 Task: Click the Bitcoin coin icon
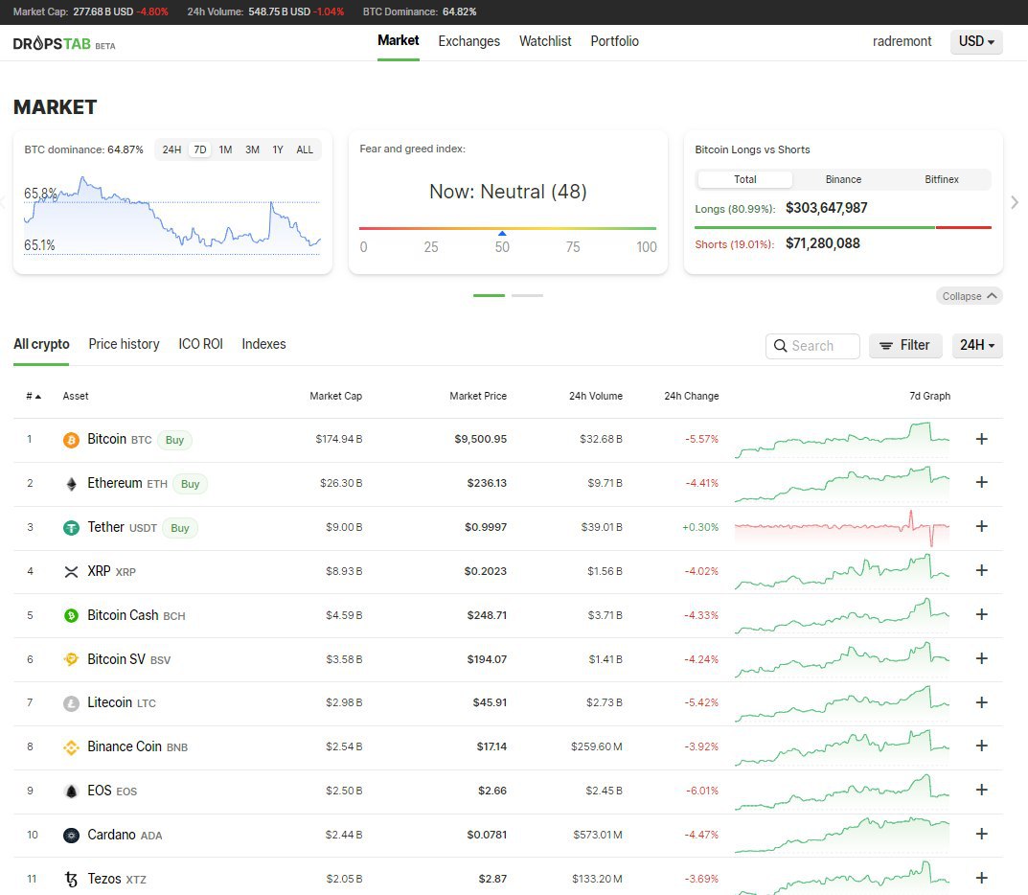pos(71,440)
